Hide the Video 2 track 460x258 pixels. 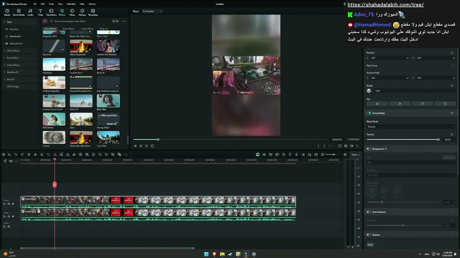[x=13, y=204]
